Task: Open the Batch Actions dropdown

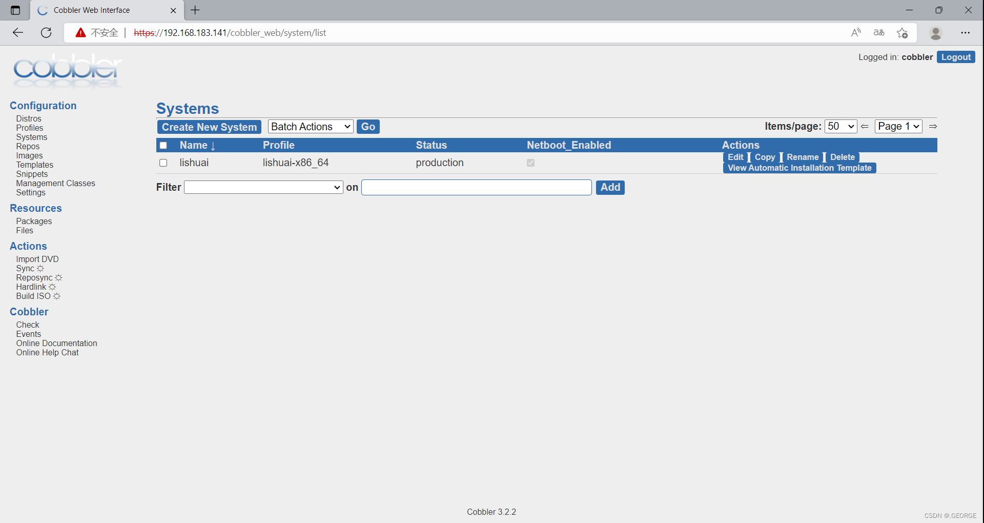Action: point(311,127)
